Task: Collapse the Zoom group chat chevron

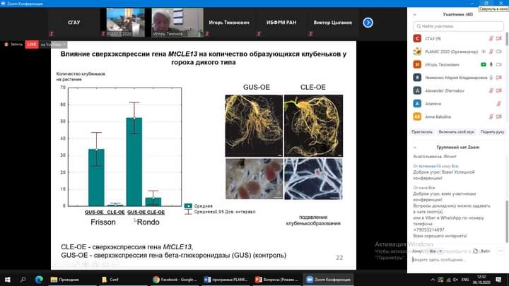Action: tap(414, 148)
